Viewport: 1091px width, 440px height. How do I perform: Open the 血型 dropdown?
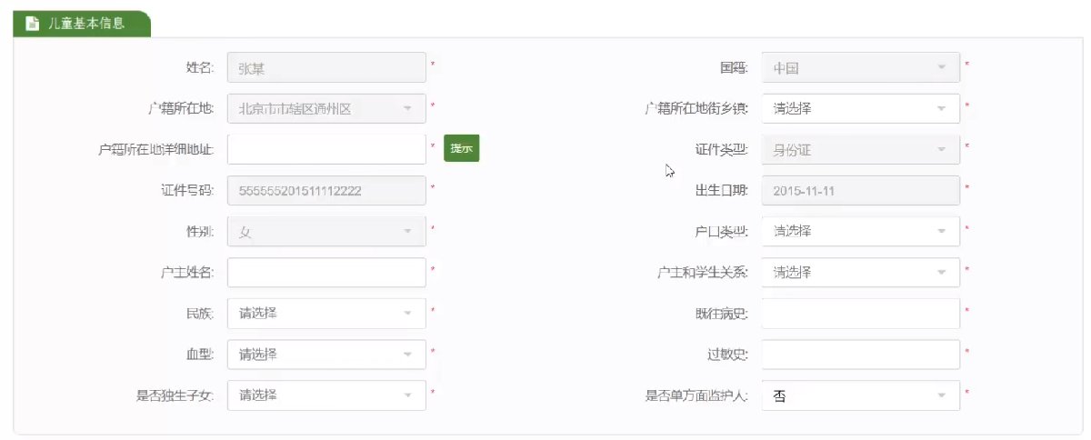point(326,355)
